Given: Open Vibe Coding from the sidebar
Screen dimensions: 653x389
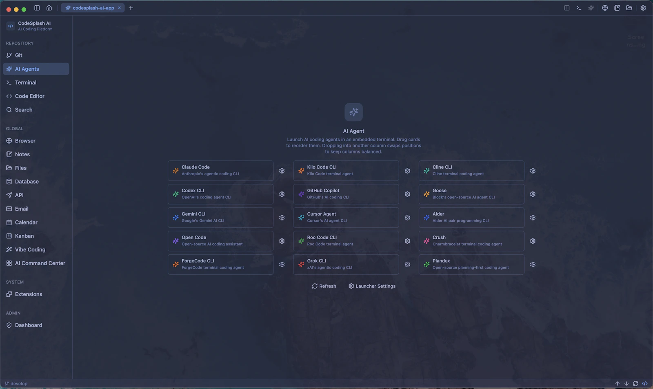Looking at the screenshot, I should coord(36,249).
